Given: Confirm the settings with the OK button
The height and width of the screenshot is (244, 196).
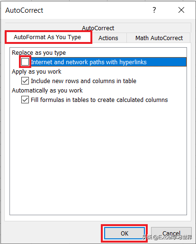Looking at the screenshot, I should (x=125, y=233).
